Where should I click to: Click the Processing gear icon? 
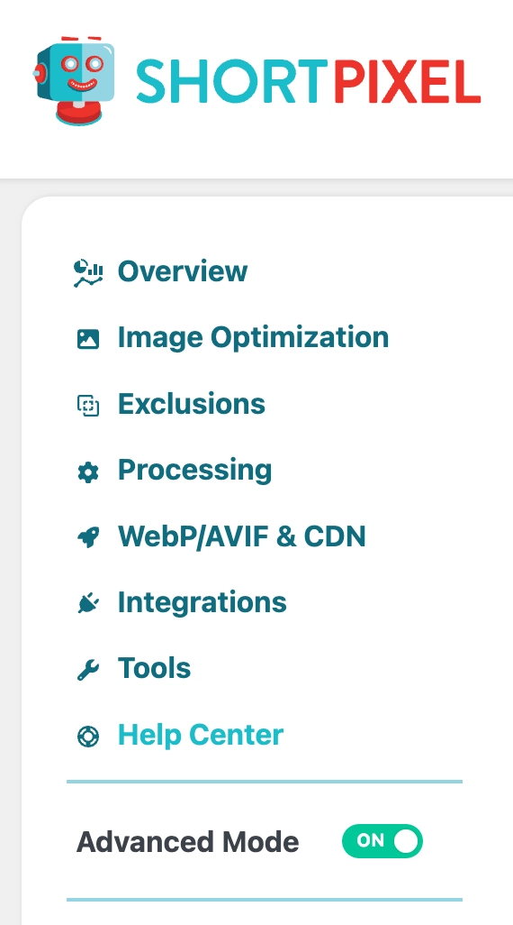(x=88, y=472)
